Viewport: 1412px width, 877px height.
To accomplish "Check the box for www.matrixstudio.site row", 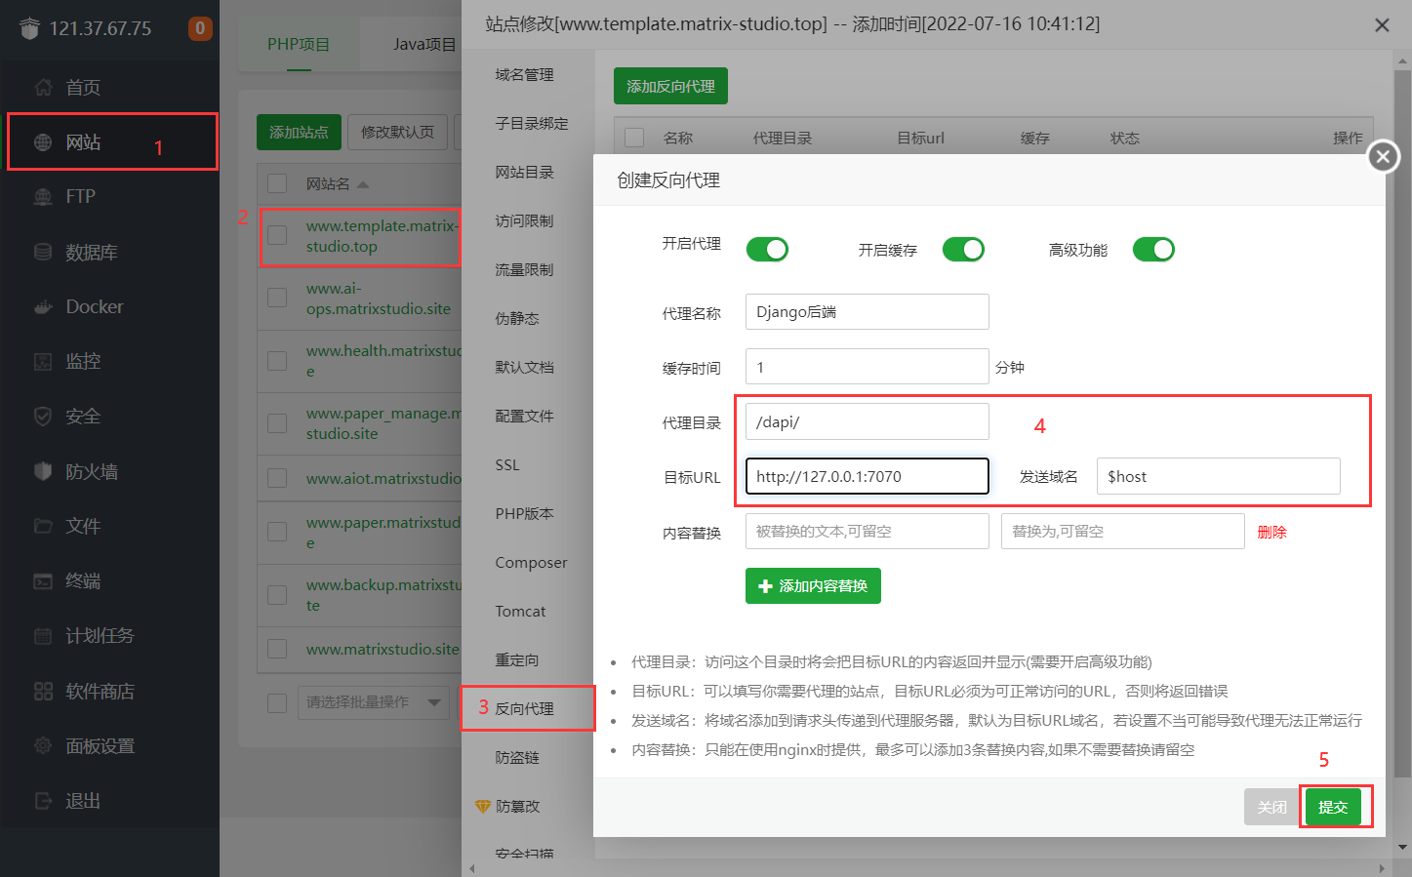I will [277, 649].
